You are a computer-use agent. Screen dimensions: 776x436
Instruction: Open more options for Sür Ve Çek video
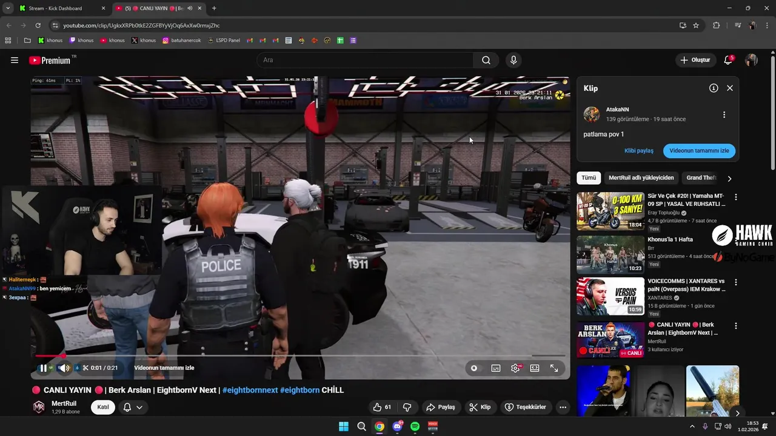click(736, 197)
